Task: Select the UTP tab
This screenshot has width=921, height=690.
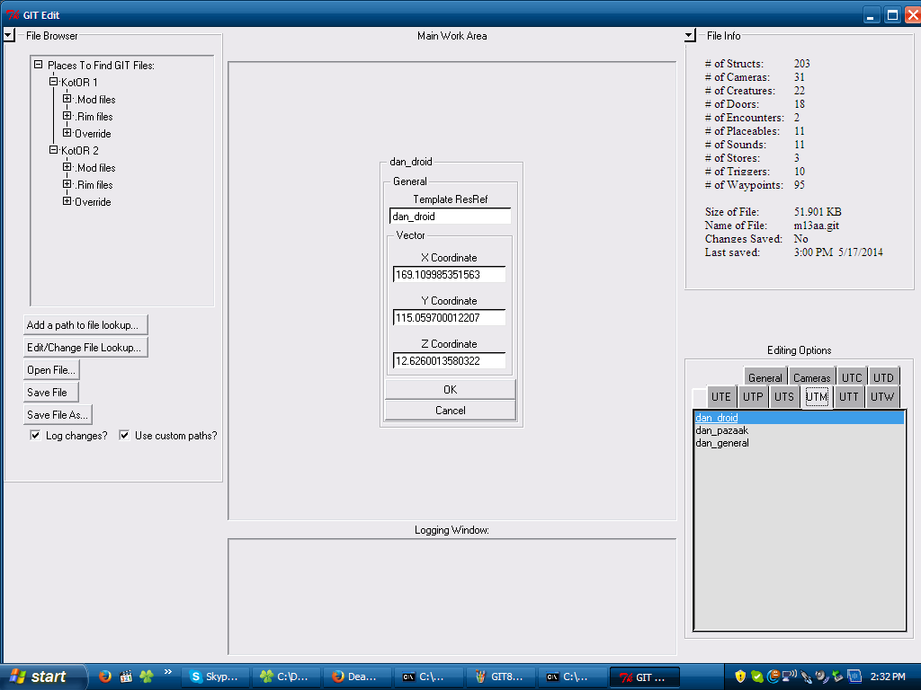Action: pyautogui.click(x=753, y=396)
